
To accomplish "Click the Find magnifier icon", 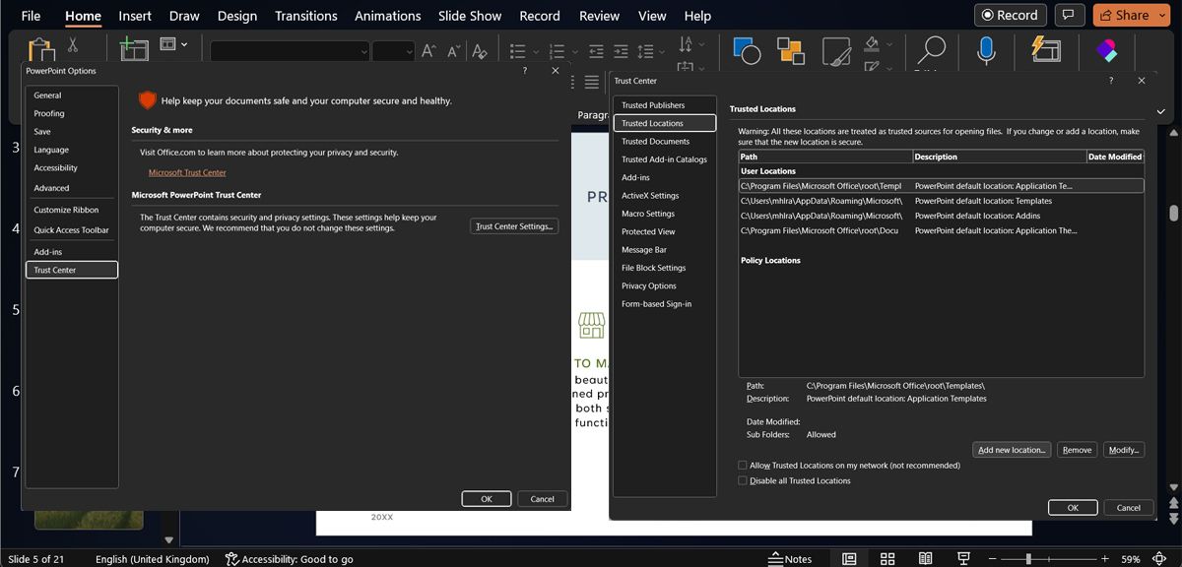I will coord(930,50).
